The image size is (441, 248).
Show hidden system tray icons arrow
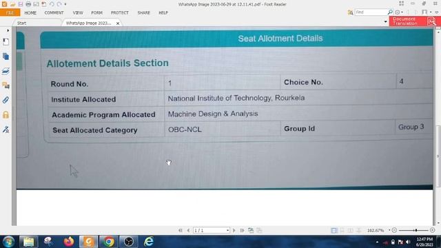tap(377, 242)
